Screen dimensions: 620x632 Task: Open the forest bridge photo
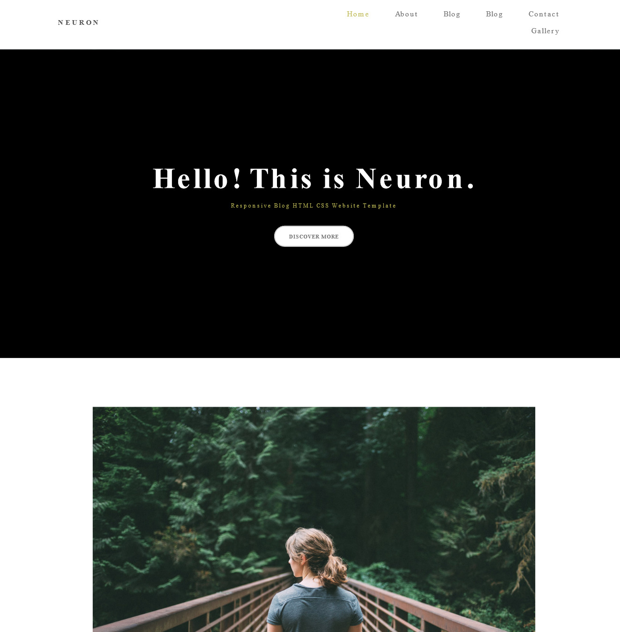[x=314, y=519]
